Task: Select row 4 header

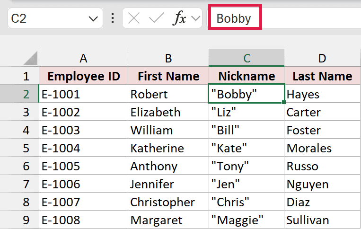Action: pos(19,130)
